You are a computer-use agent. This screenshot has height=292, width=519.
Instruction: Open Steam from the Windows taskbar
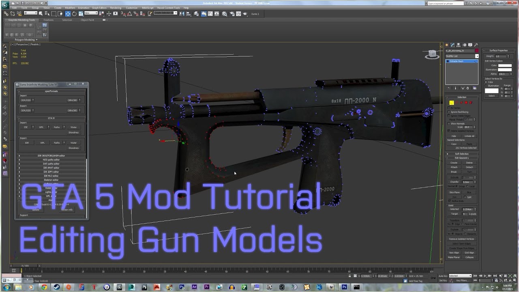[56, 287]
